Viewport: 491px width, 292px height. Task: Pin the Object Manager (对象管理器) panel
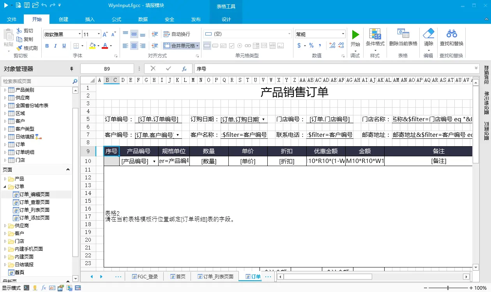(72, 69)
